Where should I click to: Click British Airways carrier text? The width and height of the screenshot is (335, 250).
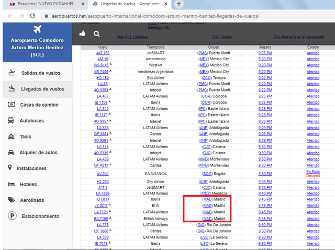pos(155,219)
